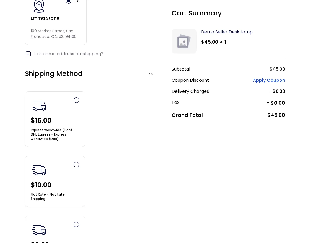The height and width of the screenshot is (243, 310).
Task: Click the Apply Coupon link
Action: point(269,80)
